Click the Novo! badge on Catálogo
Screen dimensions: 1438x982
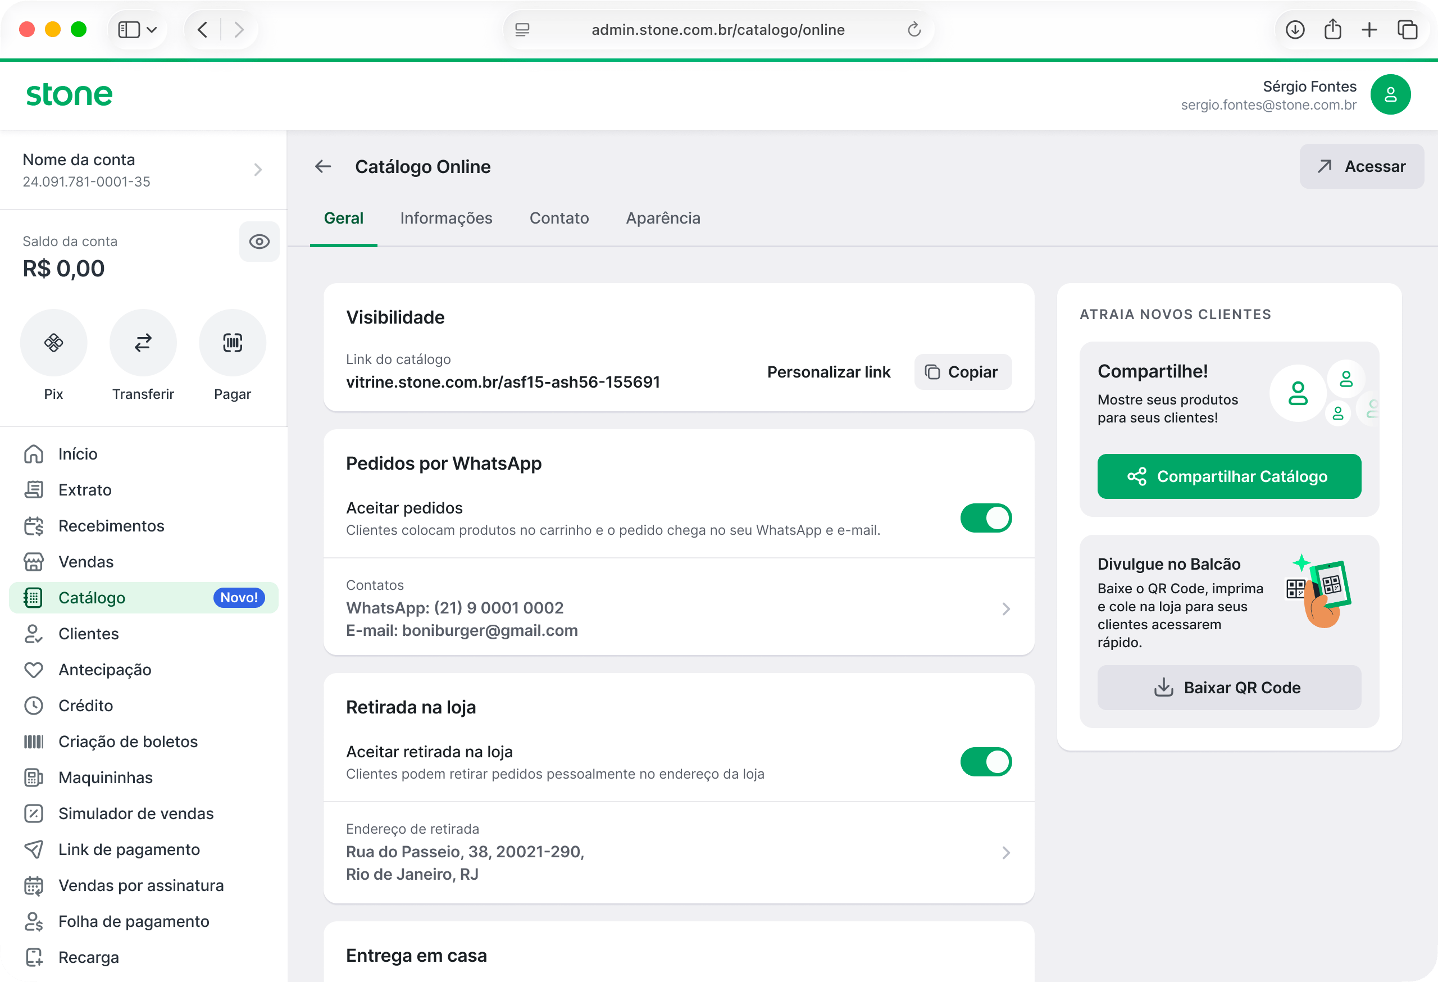pyautogui.click(x=239, y=597)
